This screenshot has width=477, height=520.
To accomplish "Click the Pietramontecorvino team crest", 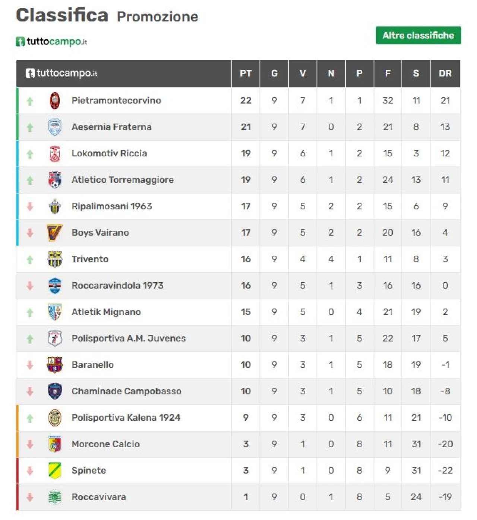I will [55, 101].
